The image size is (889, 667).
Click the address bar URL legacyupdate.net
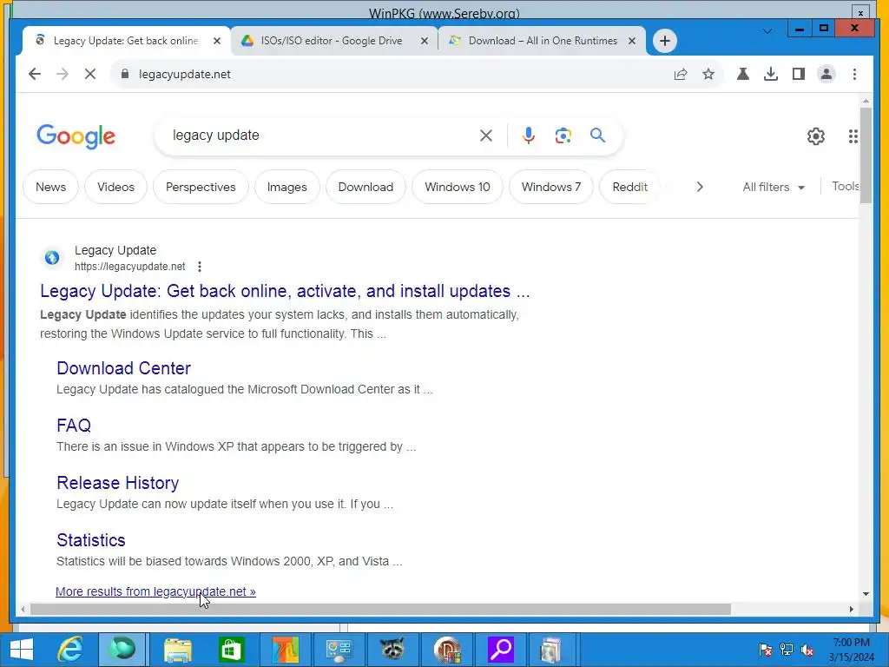click(185, 75)
